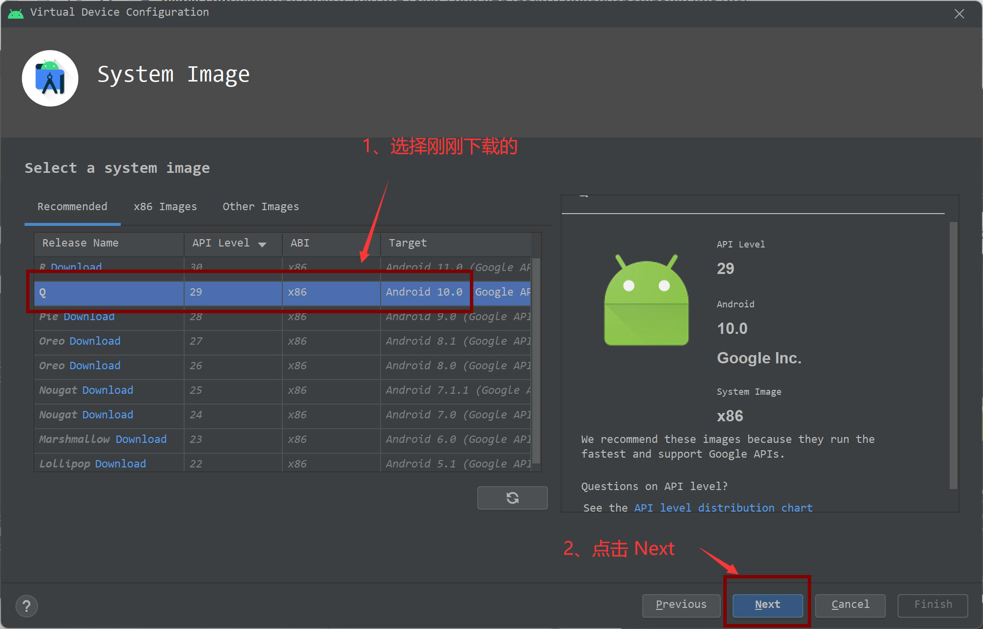Click the Android icon in the title bar

point(16,13)
